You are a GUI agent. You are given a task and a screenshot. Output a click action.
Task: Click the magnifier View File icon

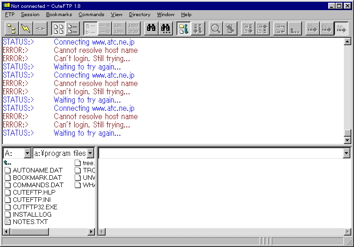tap(216, 29)
